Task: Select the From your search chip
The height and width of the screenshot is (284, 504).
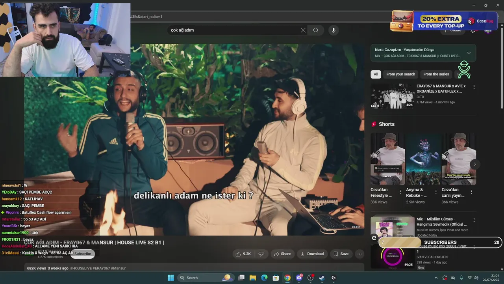Action: pyautogui.click(x=400, y=74)
